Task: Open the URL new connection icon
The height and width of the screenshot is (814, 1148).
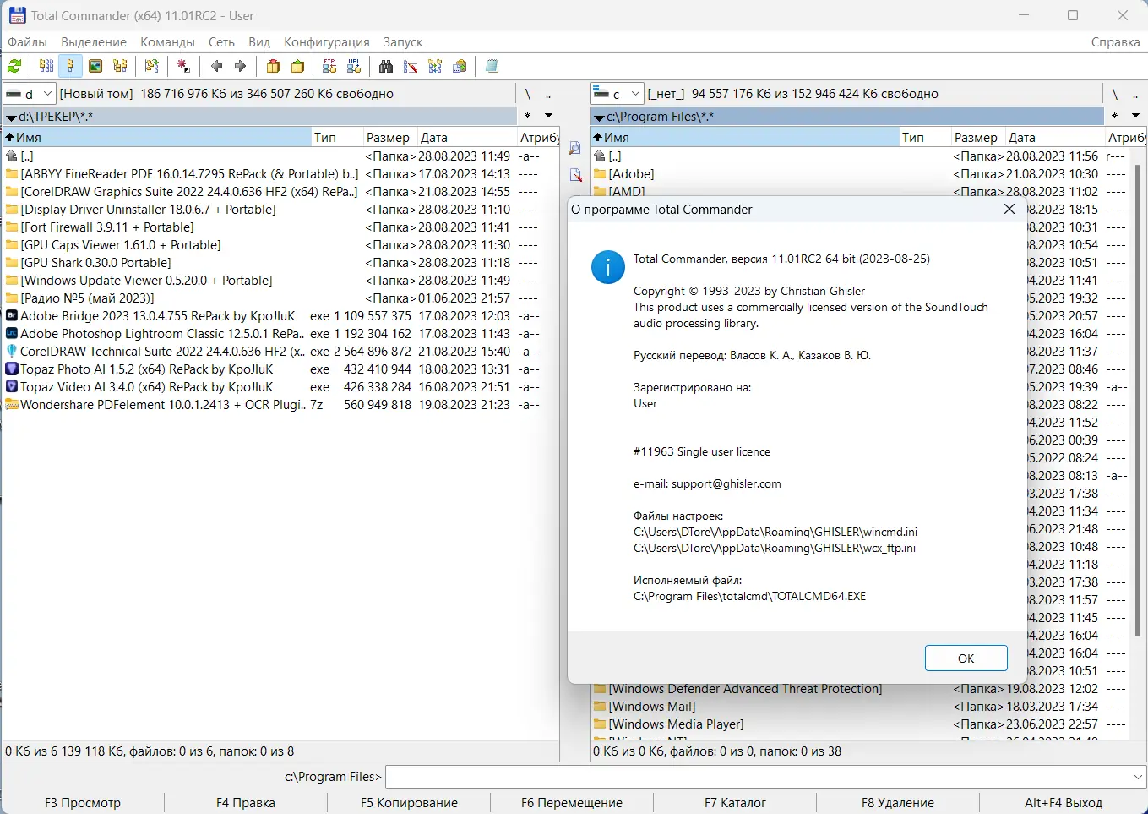Action: [354, 66]
